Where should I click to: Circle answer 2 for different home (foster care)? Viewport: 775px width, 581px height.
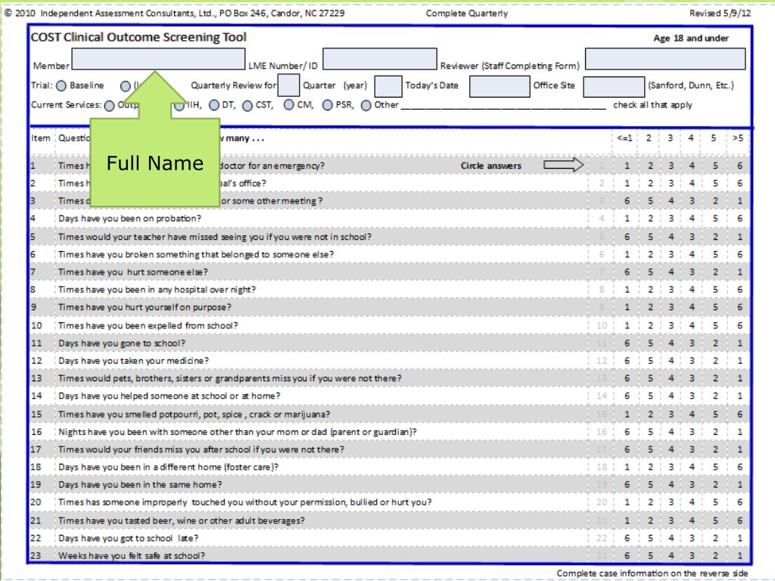click(650, 468)
